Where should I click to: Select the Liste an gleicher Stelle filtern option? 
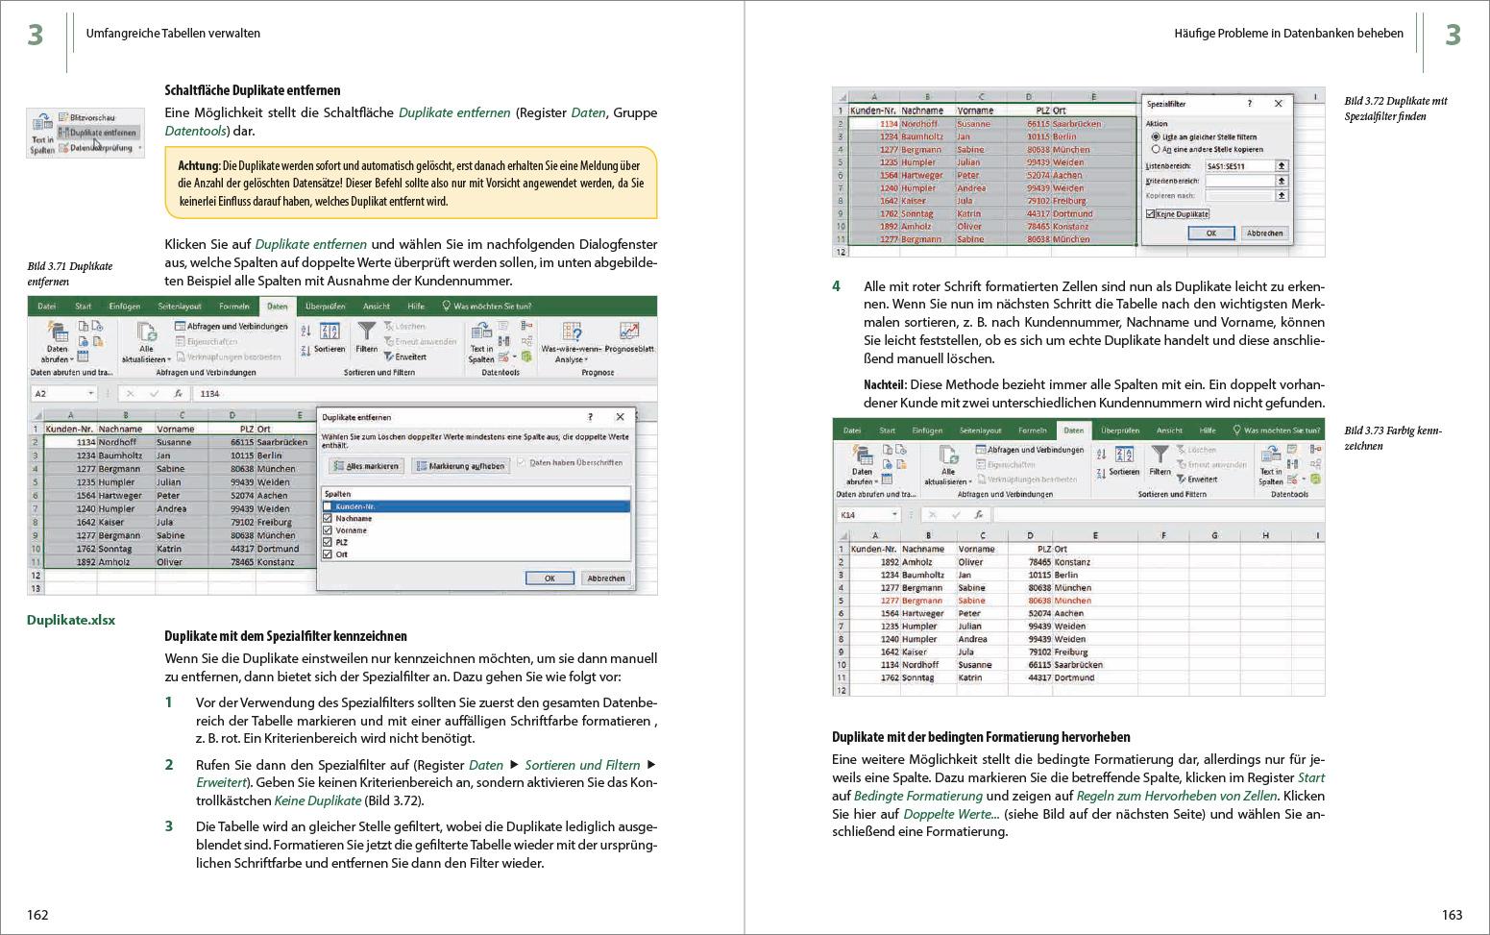[x=1158, y=136]
